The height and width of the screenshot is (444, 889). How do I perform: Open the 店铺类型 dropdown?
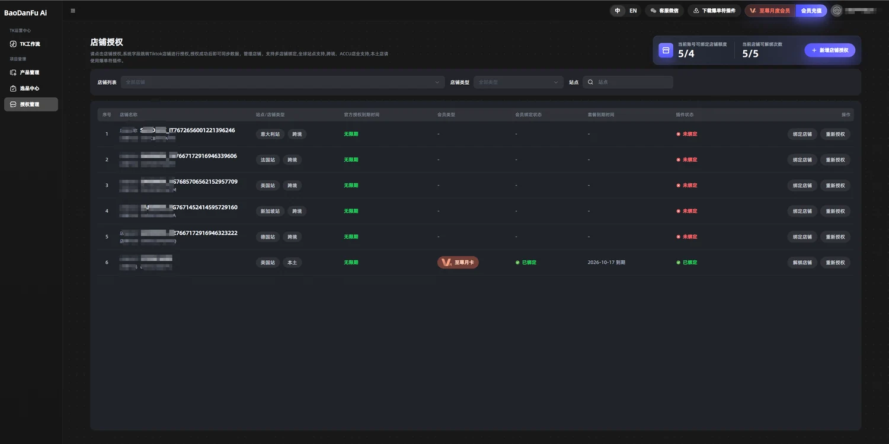coord(519,82)
